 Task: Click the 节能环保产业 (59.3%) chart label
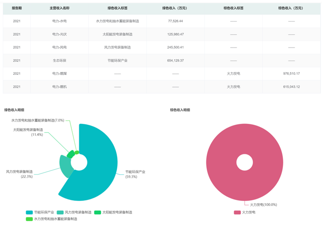pyautogui.click(x=135, y=174)
